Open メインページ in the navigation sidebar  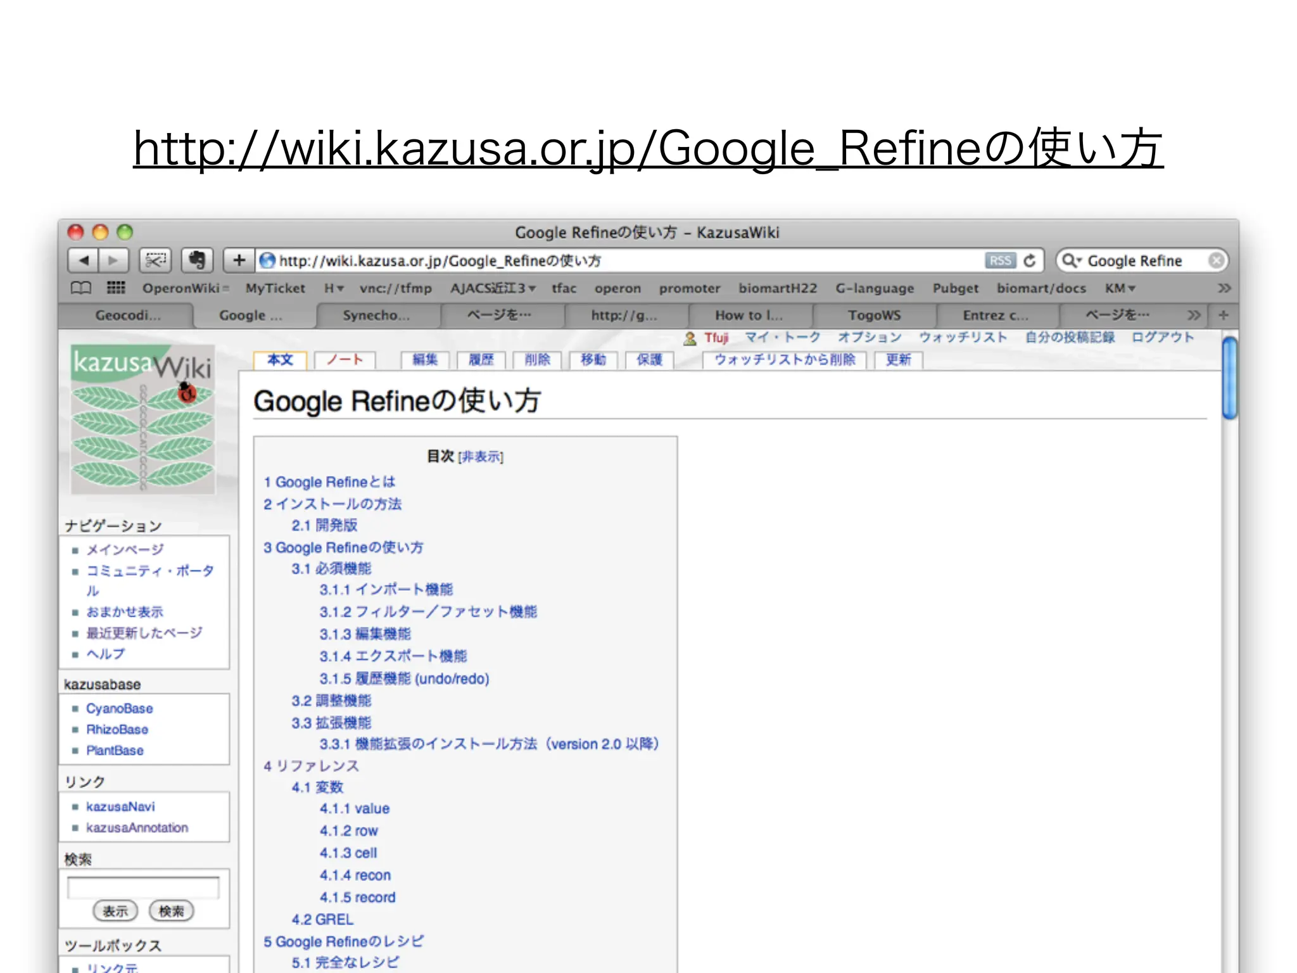tap(125, 550)
